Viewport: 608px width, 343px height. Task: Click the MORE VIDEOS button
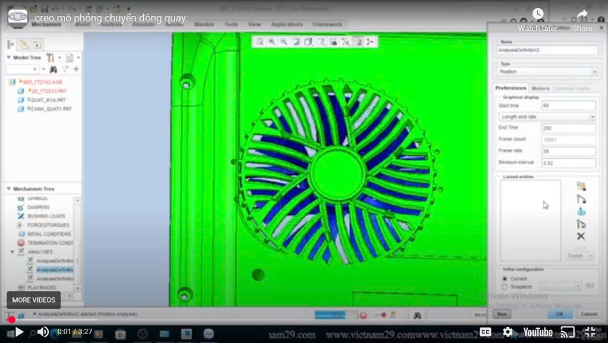tap(34, 300)
